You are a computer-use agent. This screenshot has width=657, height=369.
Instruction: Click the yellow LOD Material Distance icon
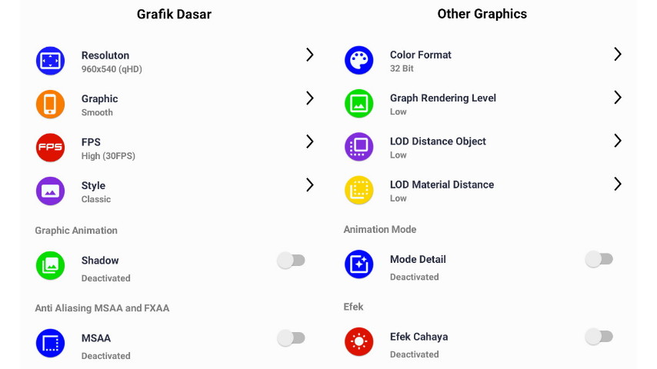(359, 190)
